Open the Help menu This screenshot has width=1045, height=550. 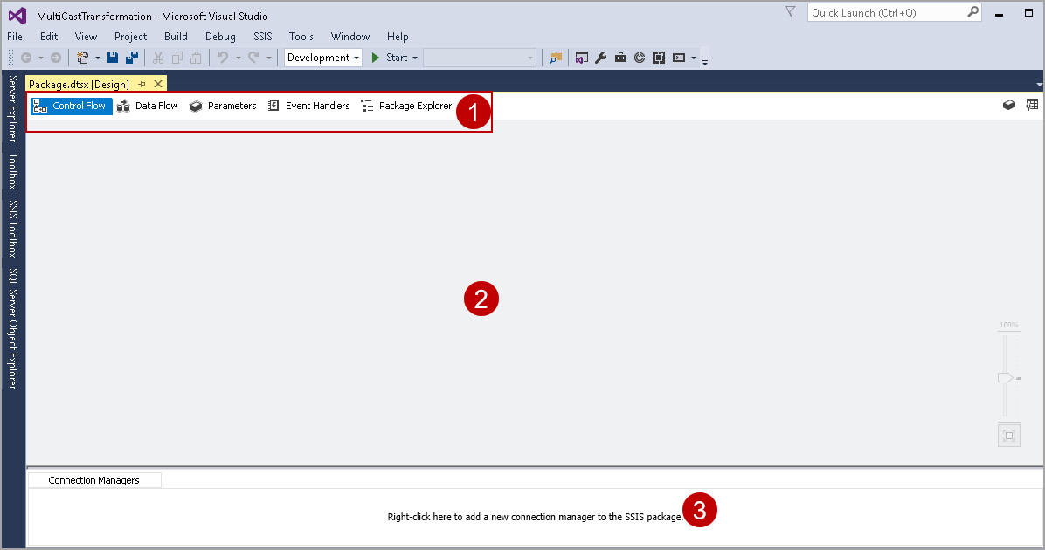tap(398, 37)
